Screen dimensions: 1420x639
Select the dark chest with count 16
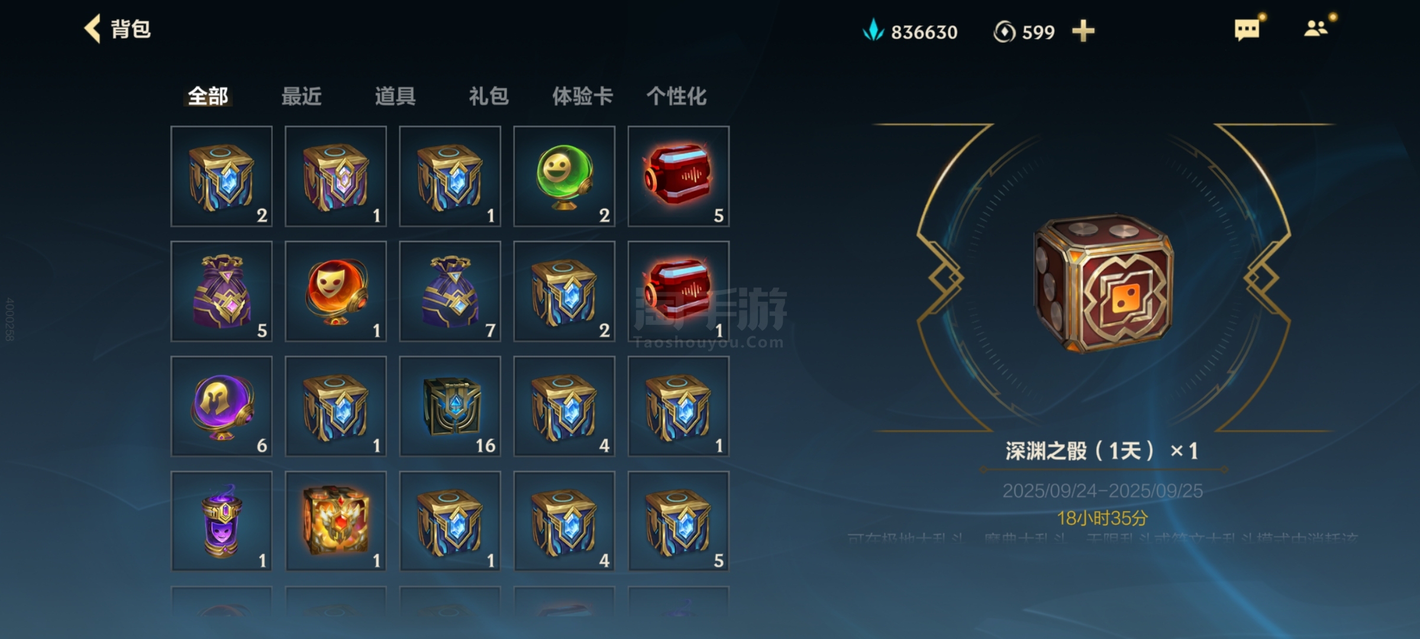450,406
